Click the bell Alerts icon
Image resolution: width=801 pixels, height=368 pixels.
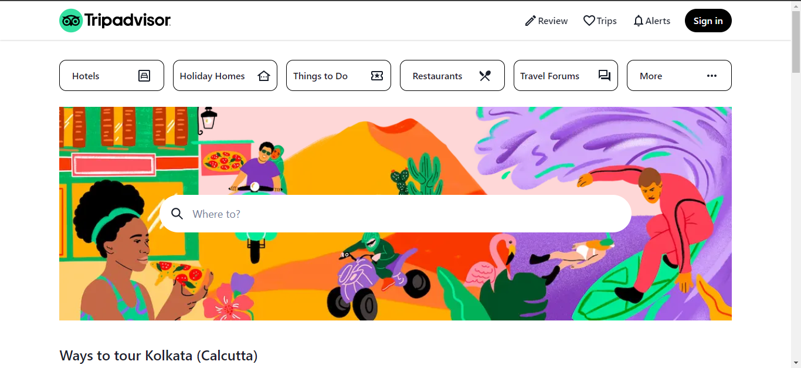click(639, 21)
